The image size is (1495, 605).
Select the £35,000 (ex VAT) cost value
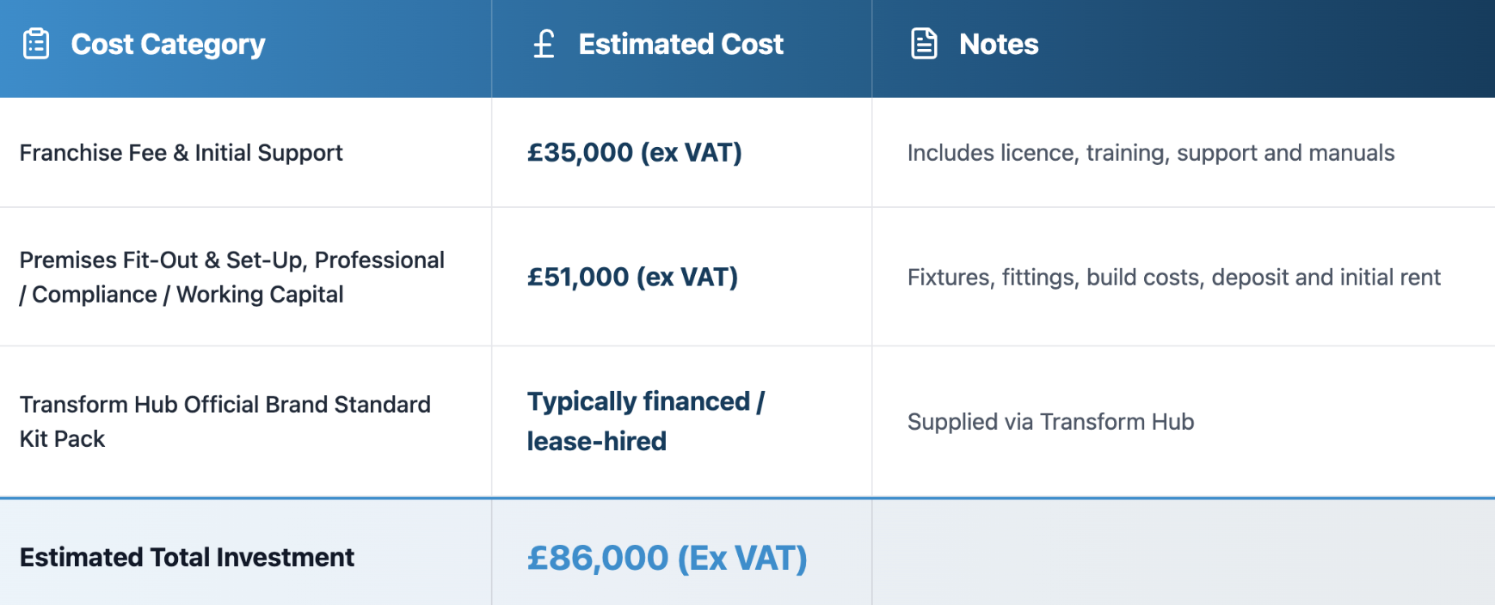pyautogui.click(x=635, y=153)
